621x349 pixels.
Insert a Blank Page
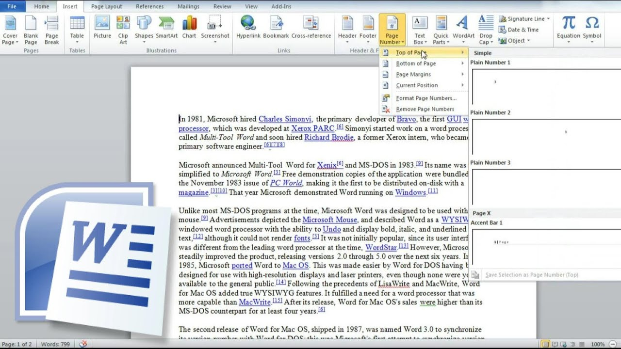pos(31,30)
